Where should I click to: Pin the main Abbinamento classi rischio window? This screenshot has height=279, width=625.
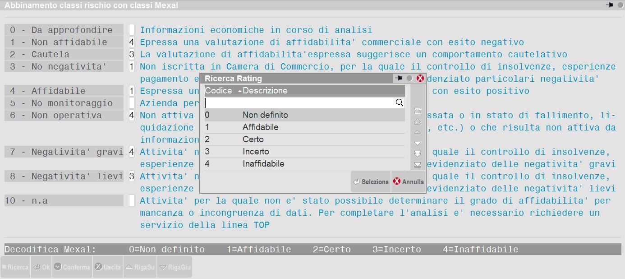click(610, 5)
